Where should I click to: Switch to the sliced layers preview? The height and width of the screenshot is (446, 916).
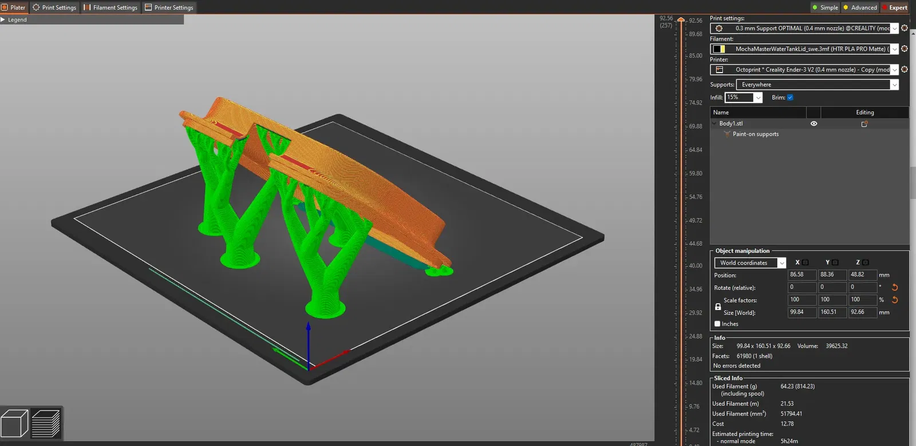tap(46, 424)
